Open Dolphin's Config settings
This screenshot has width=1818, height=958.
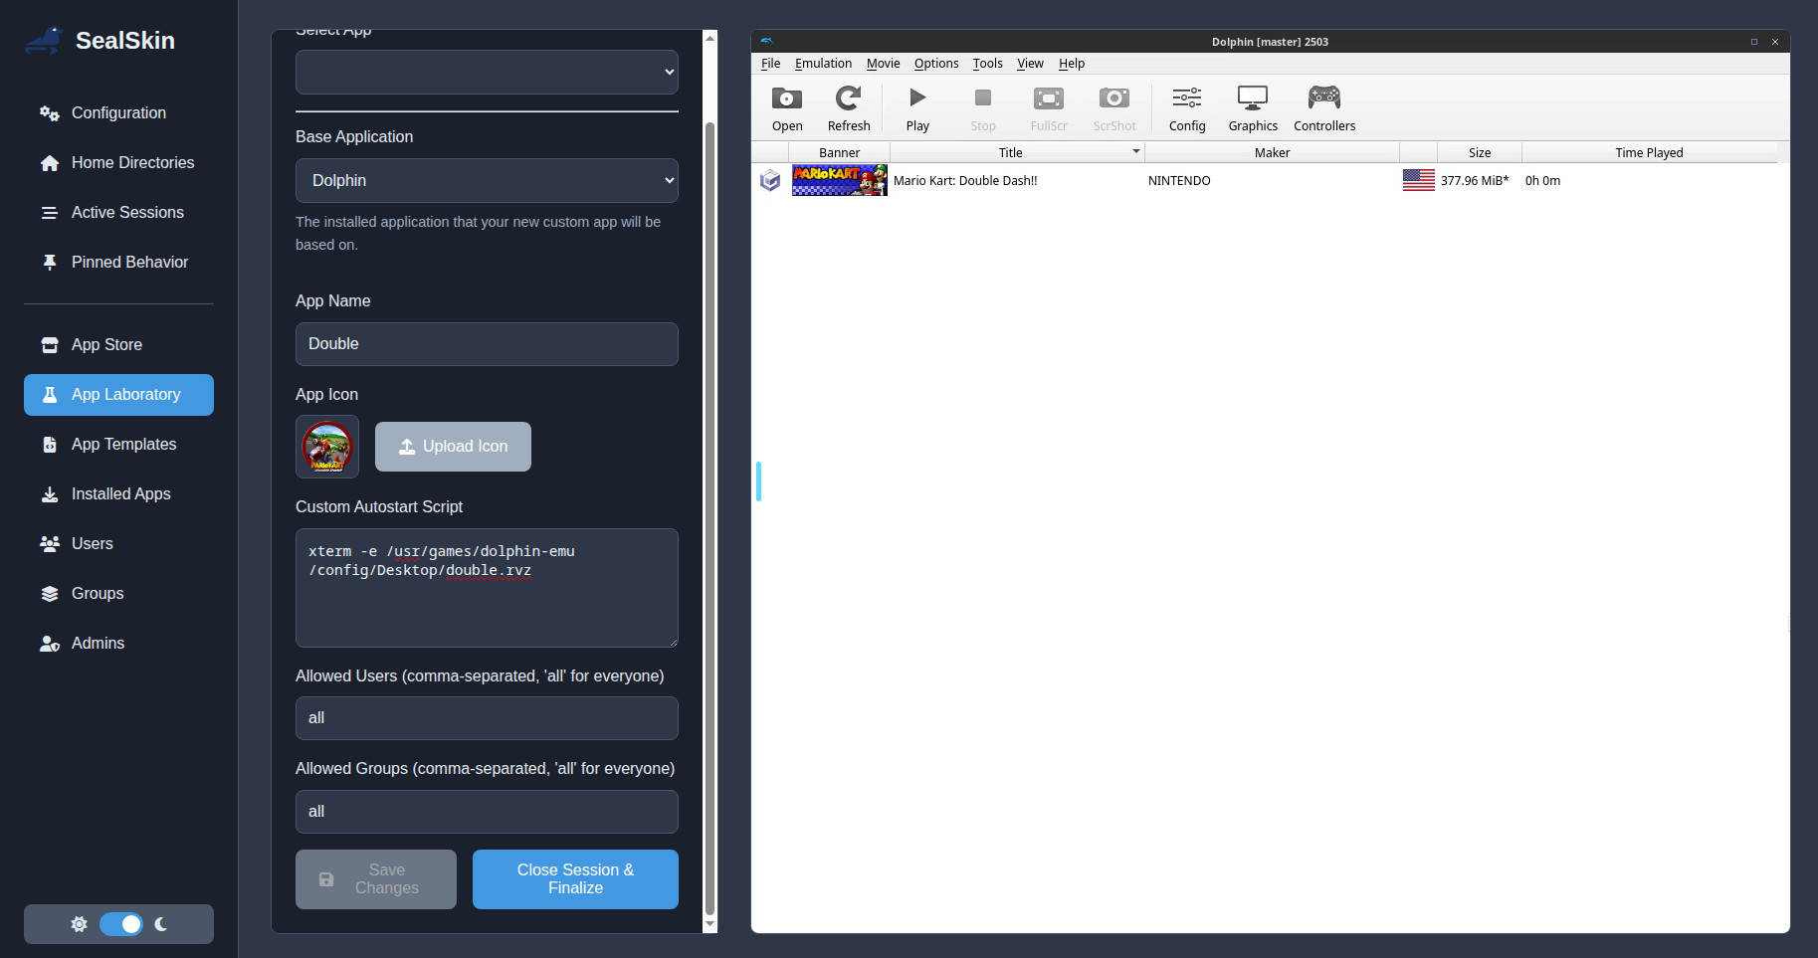pyautogui.click(x=1186, y=106)
